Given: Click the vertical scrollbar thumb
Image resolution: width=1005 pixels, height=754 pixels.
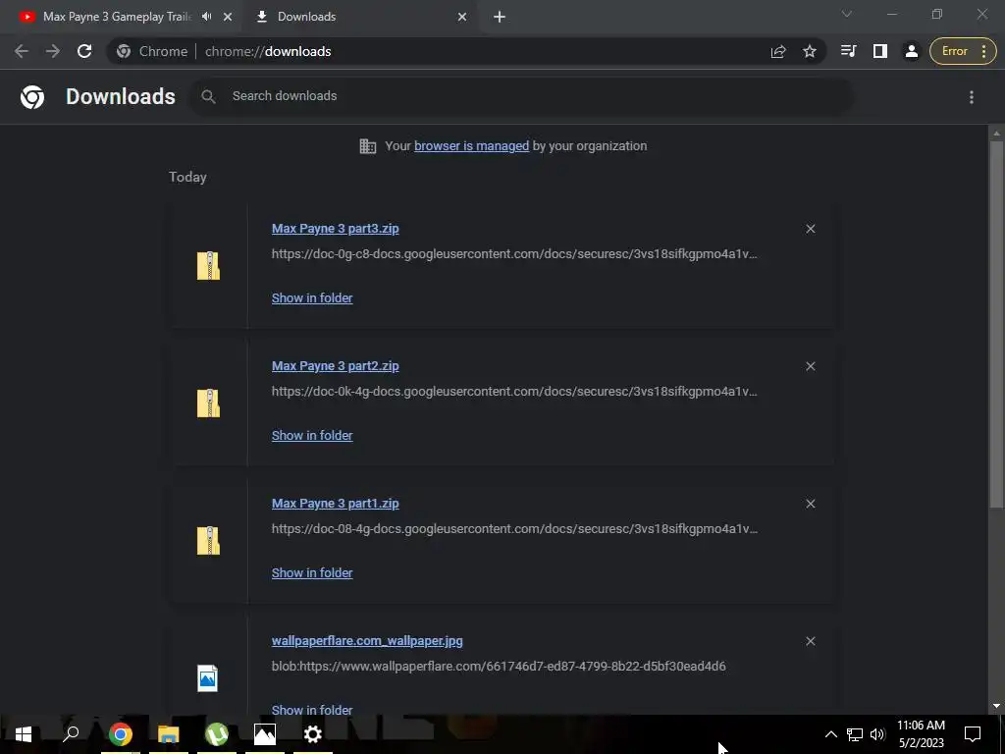Looking at the screenshot, I should pos(996,324).
